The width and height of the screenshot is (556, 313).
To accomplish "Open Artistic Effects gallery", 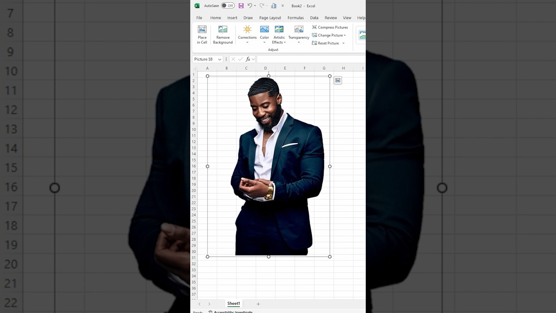I will tap(279, 35).
